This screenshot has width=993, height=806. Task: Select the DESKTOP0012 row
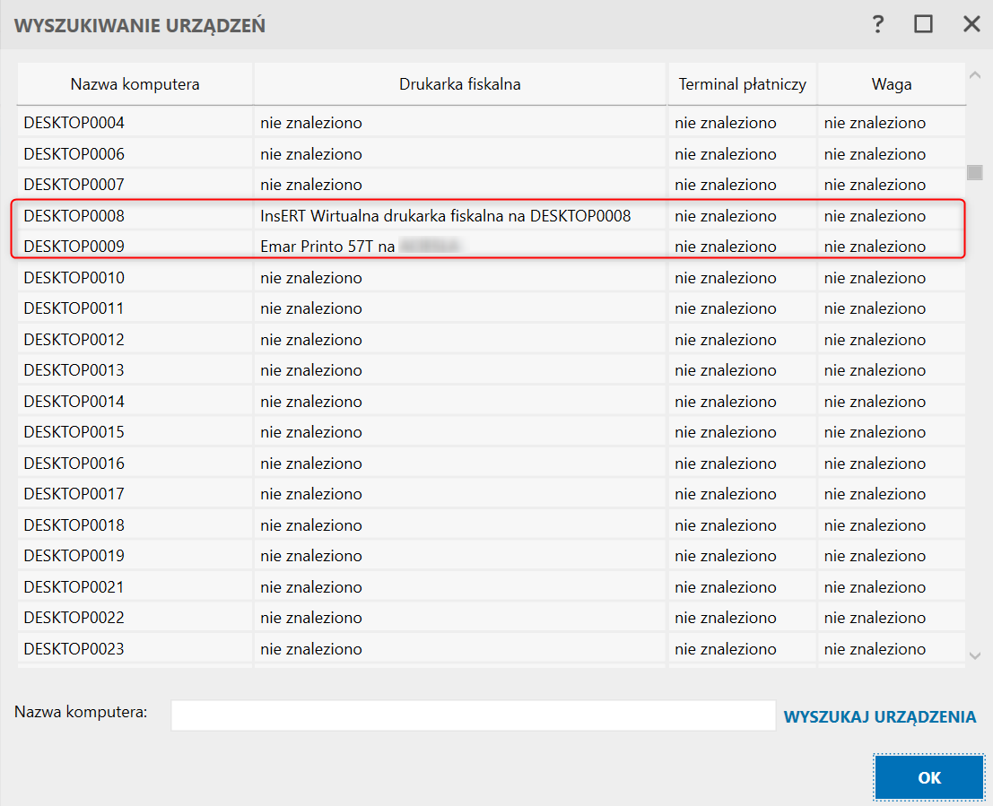pos(492,340)
